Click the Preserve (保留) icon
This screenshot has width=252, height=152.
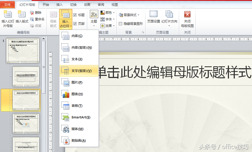point(32,26)
